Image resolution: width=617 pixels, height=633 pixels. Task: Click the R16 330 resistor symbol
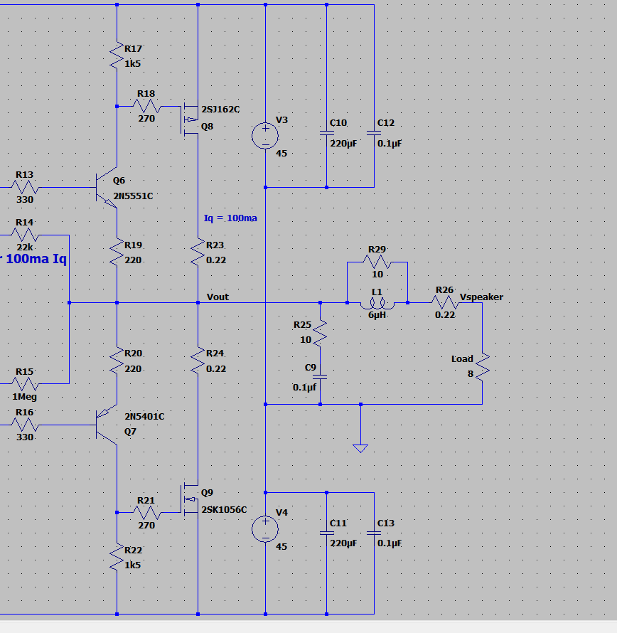click(25, 425)
